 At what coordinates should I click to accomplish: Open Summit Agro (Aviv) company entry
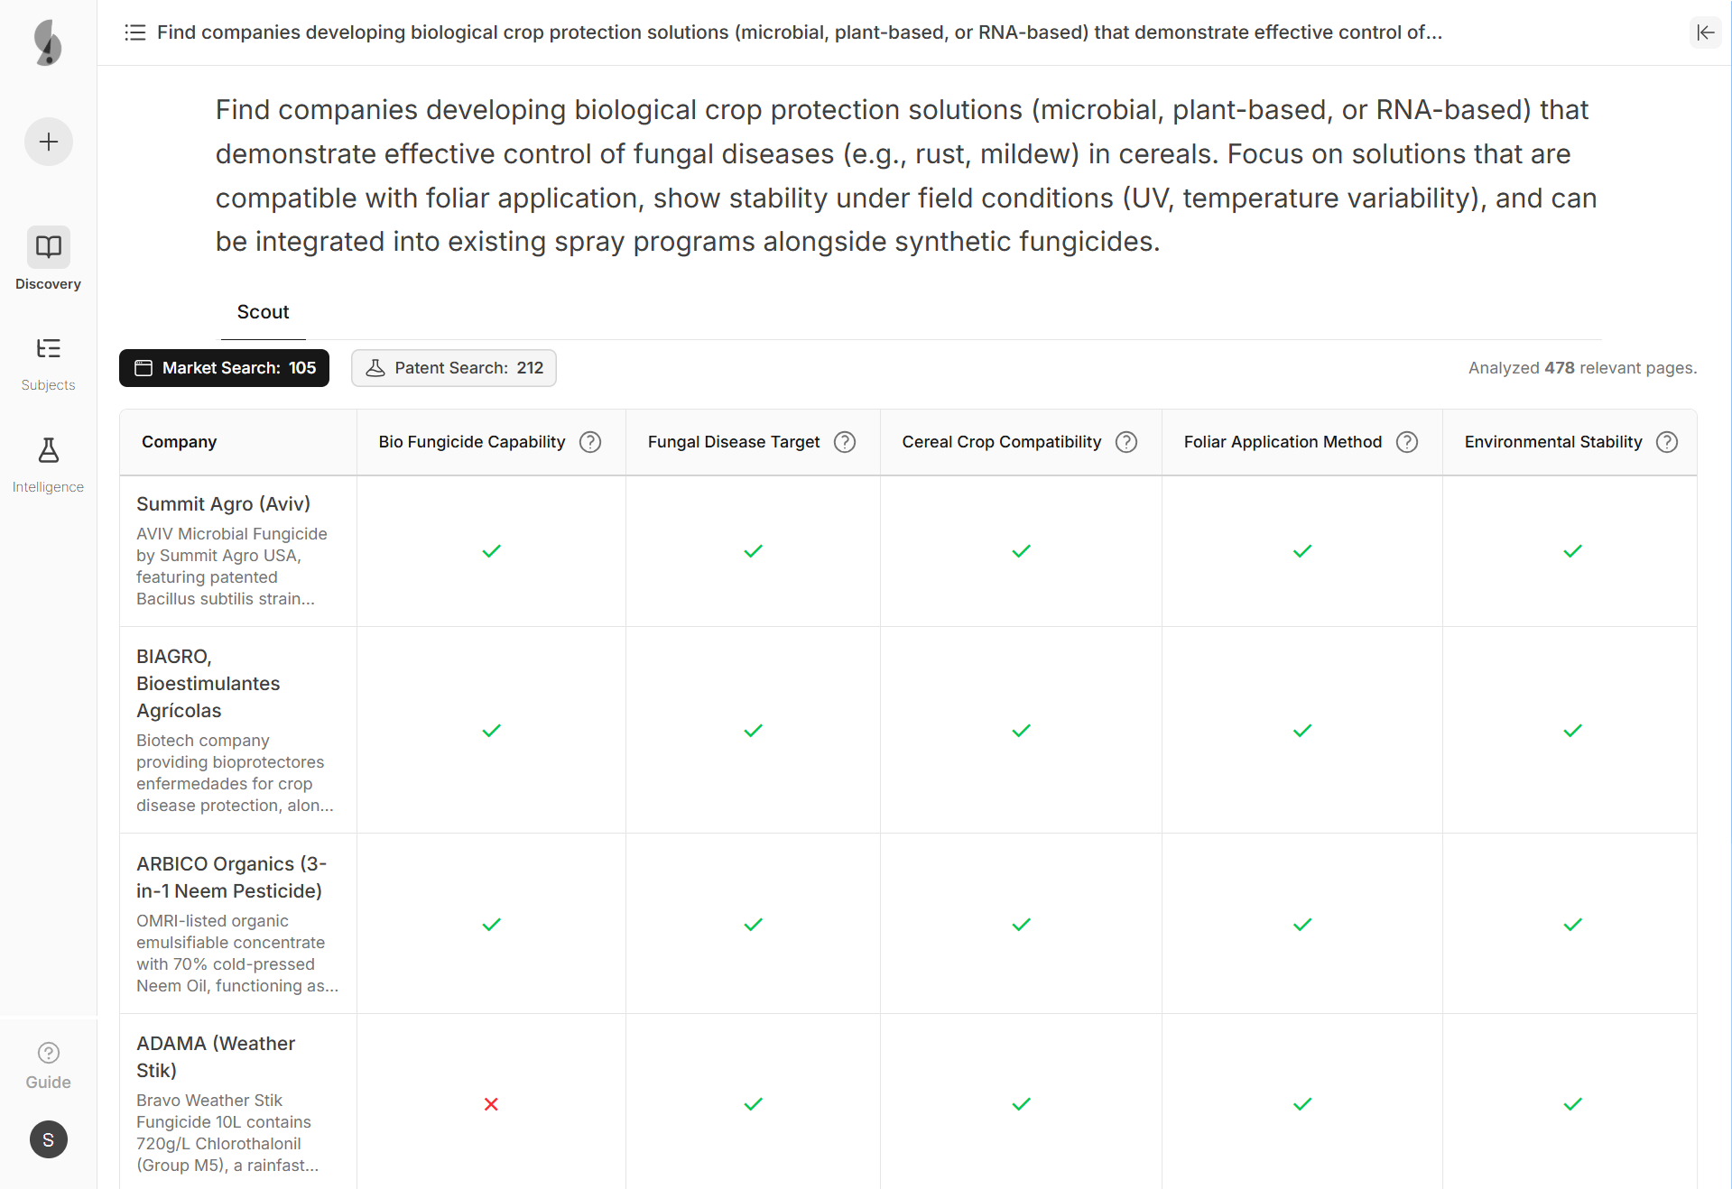point(223,504)
